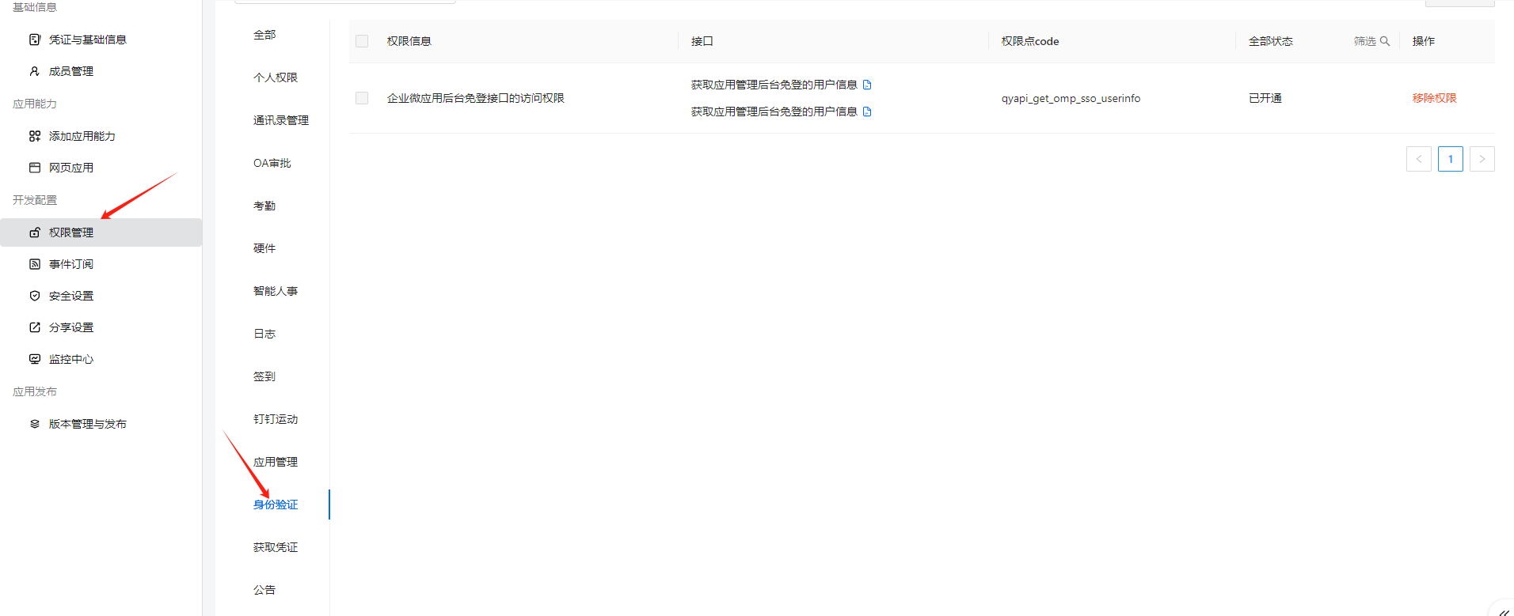Switch to the 通讯录管理 category tab
This screenshot has height=616, width=1514.
(280, 120)
